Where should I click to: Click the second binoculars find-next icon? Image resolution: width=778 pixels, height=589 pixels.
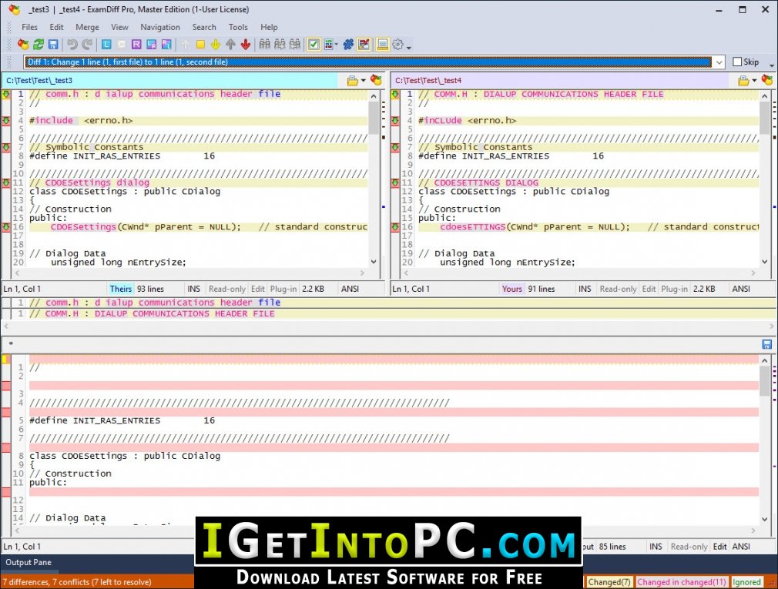coord(280,45)
